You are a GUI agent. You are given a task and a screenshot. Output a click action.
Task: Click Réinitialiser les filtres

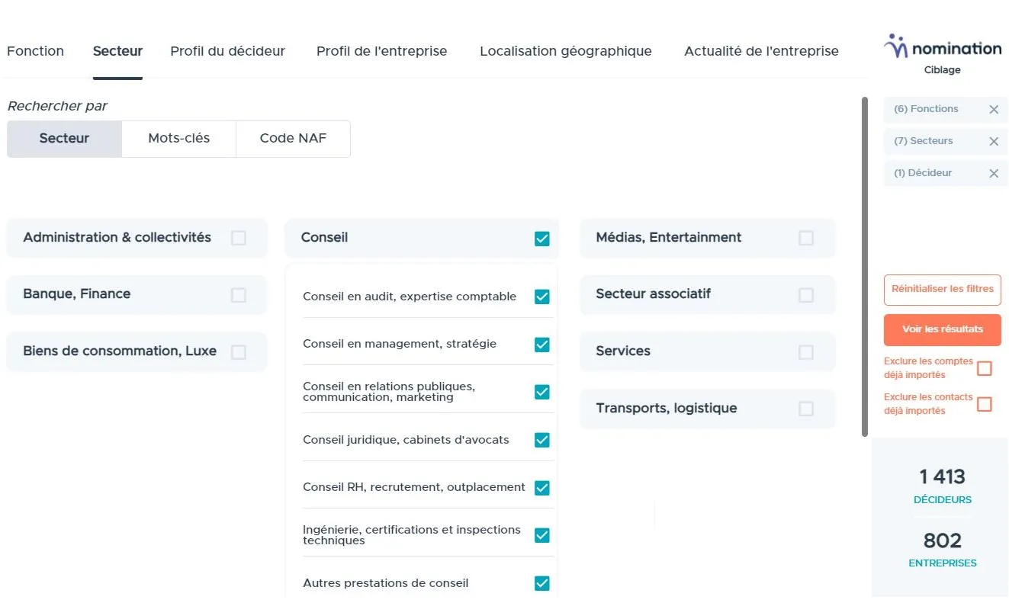coord(942,290)
